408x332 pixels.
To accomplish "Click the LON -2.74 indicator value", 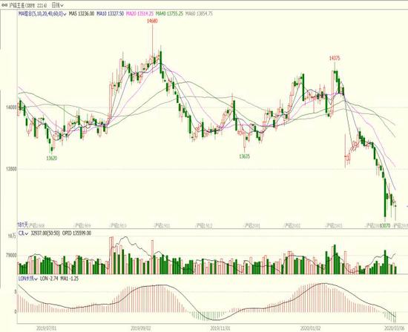I will coord(49,279).
